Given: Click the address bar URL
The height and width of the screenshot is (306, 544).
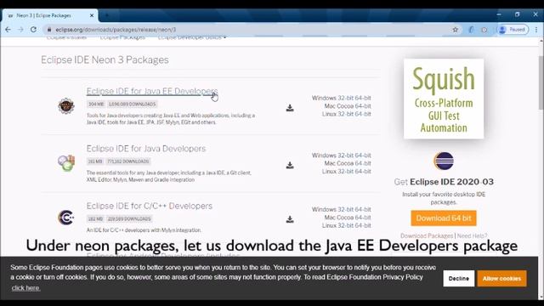Looking at the screenshot, I should click(x=116, y=30).
